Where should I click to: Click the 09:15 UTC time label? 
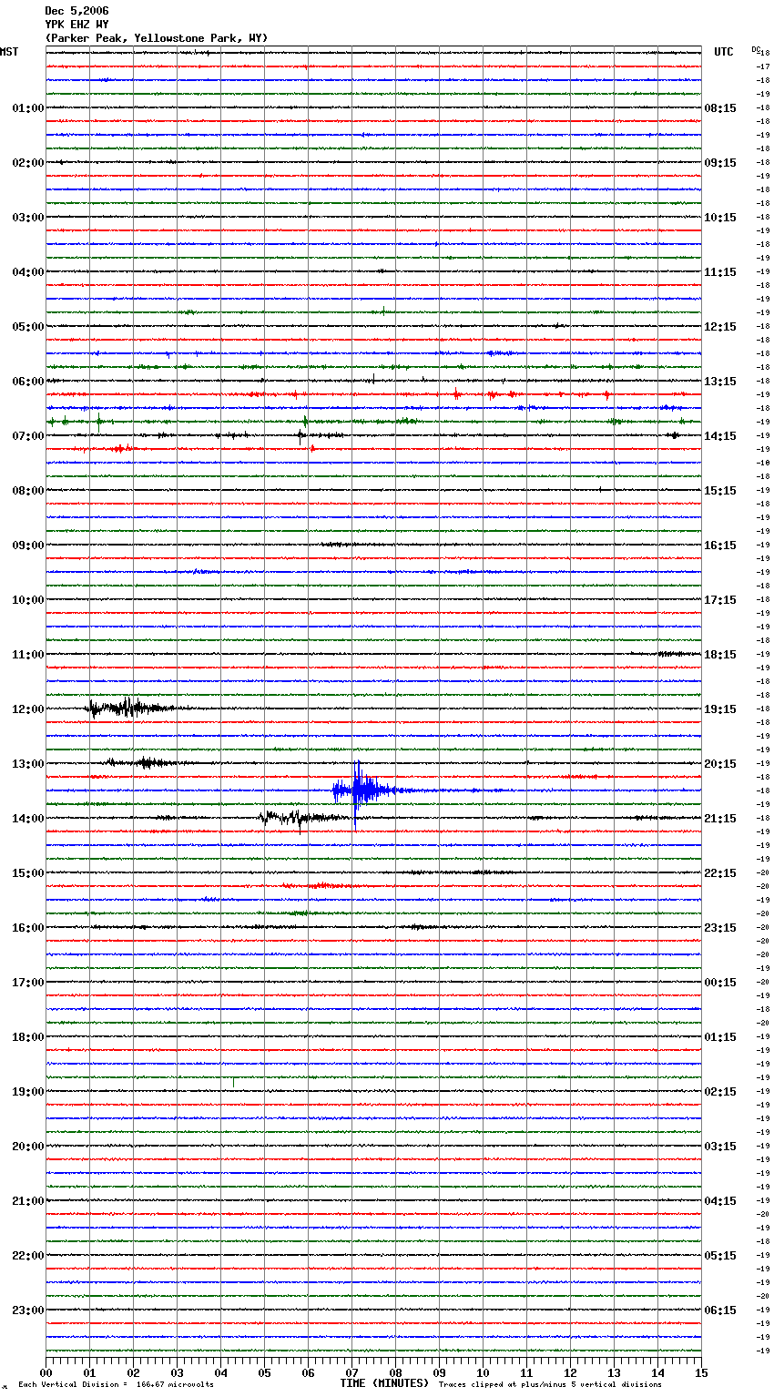[720, 163]
